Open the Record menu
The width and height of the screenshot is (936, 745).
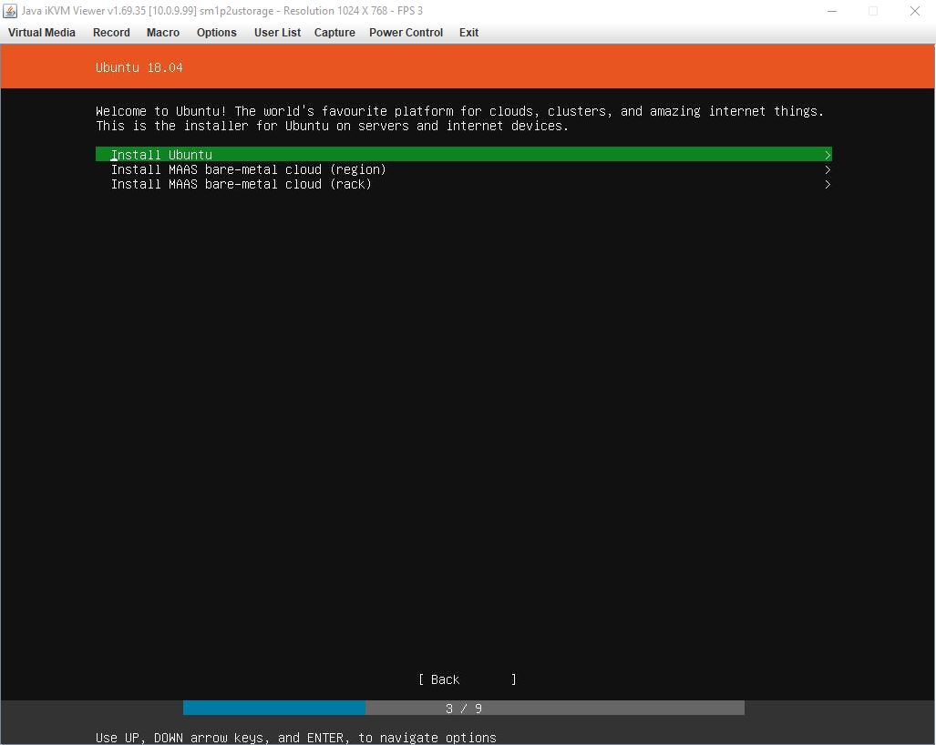[111, 33]
